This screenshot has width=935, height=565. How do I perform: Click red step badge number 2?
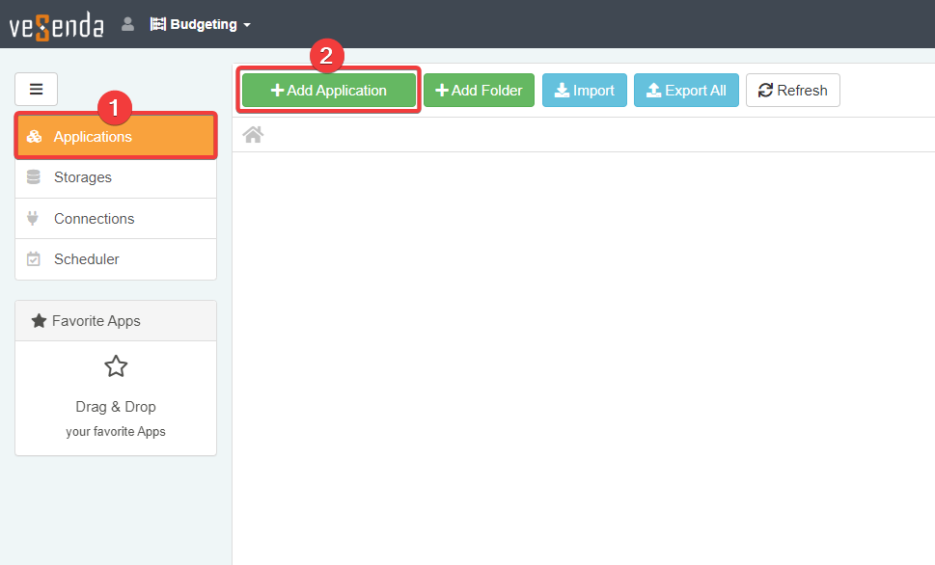[326, 56]
